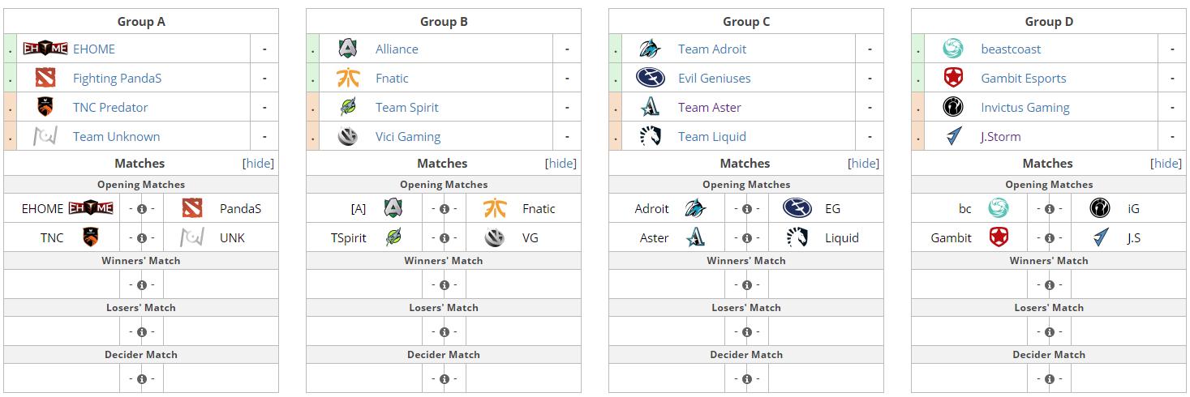Follow the Team Aster link
The width and height of the screenshot is (1190, 397).
tap(710, 107)
